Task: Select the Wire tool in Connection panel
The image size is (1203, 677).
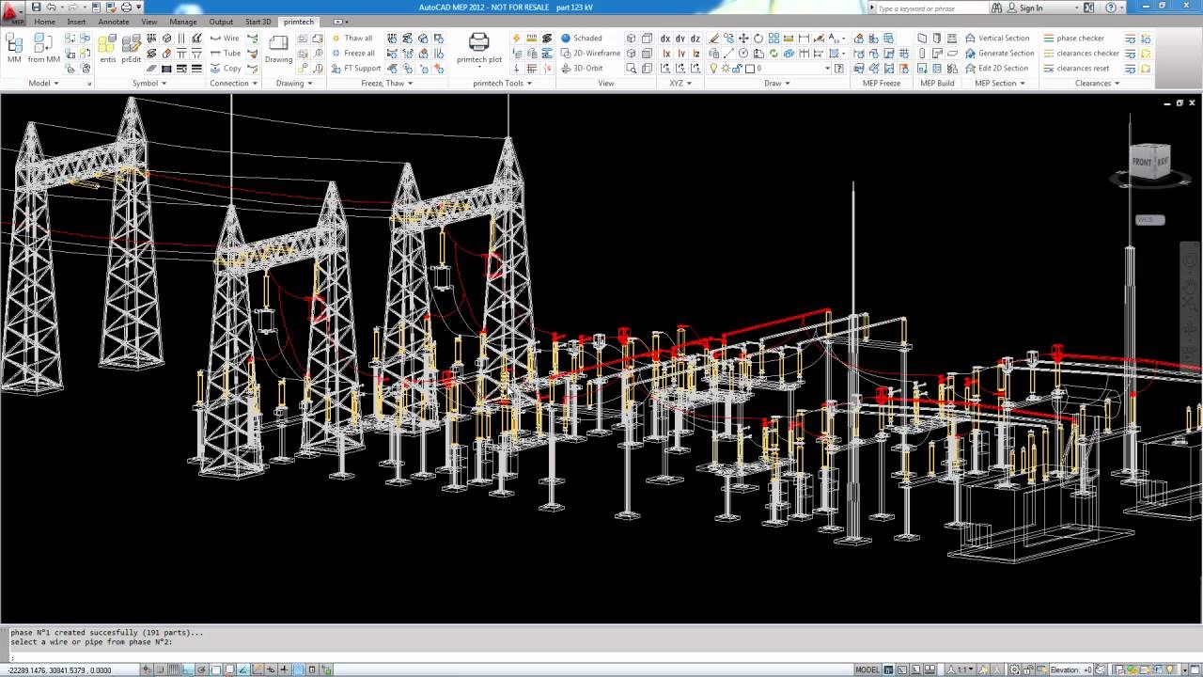Action: point(227,38)
